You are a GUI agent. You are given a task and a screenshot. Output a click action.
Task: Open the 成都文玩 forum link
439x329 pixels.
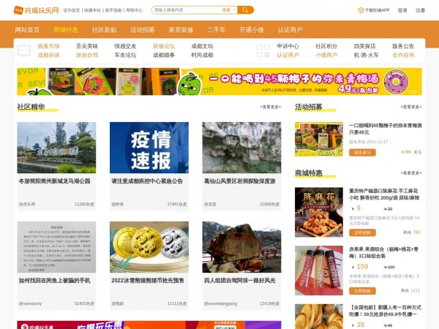pos(203,46)
